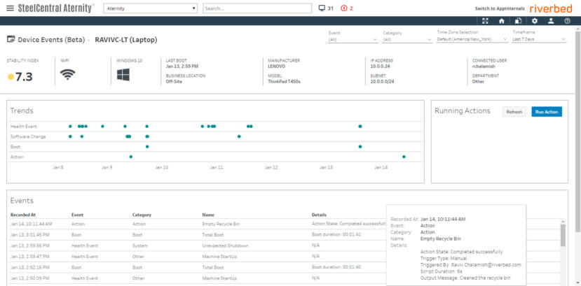The image size is (581, 286).
Task: Open the red alerts indicator icon
Action: [344, 8]
